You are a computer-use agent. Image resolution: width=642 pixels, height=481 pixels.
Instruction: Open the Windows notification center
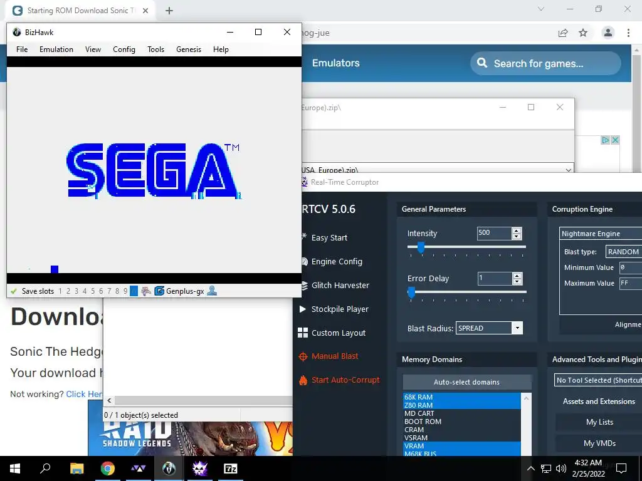(x=621, y=468)
